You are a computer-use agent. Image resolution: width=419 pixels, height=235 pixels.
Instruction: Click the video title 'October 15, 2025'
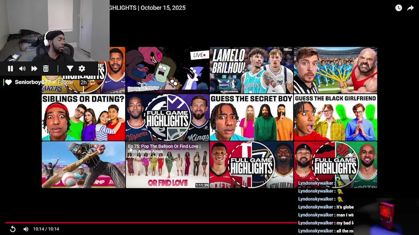pos(163,8)
